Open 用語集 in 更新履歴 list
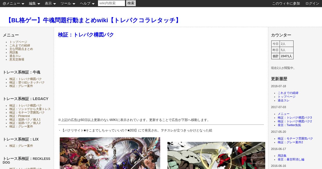Image resolution: width=322 pixels, height=169 pixels. pyautogui.click(x=282, y=156)
